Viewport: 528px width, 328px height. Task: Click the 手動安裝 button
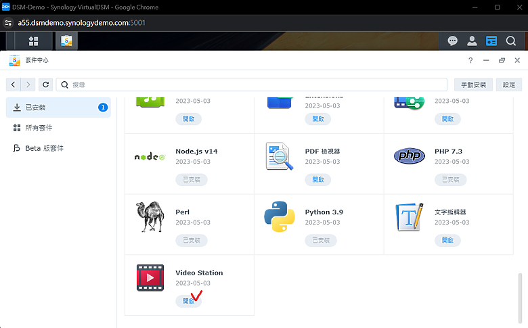click(x=473, y=85)
